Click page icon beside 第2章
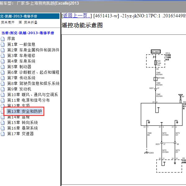Screen dimensions: 186x186 (2, 50)
